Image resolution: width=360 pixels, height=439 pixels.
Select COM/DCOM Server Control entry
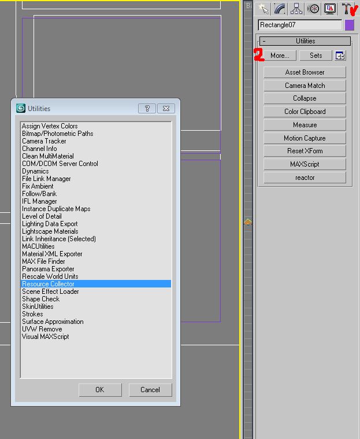coord(96,164)
